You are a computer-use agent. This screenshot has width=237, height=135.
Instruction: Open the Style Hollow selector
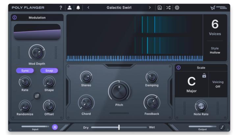click(215, 50)
